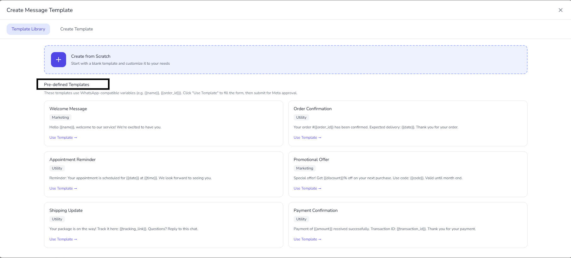Image resolution: width=571 pixels, height=258 pixels.
Task: Use the Order Confirmation template
Action: coord(307,137)
